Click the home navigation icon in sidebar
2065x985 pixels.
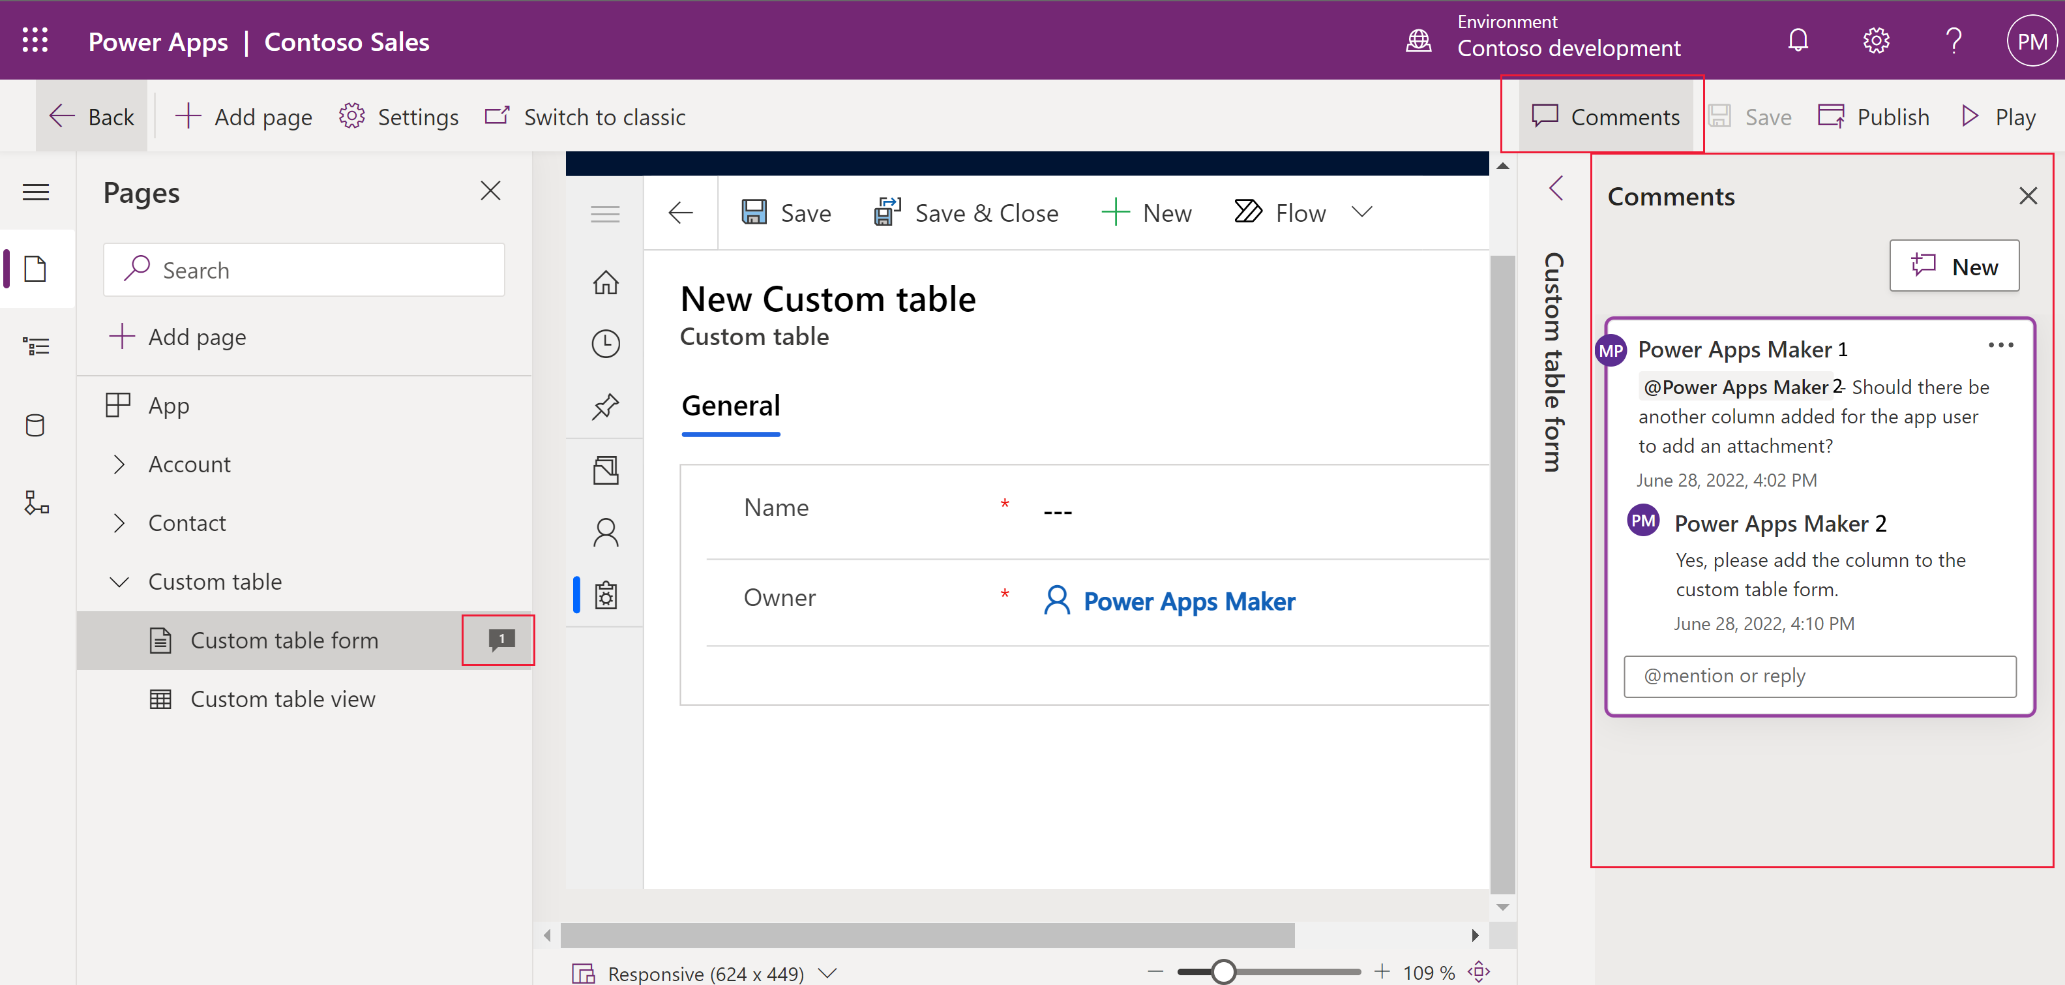[x=603, y=280]
